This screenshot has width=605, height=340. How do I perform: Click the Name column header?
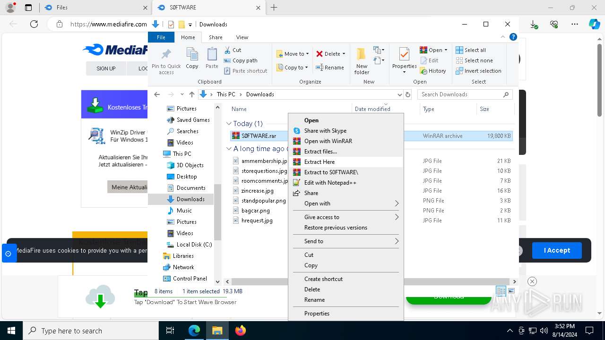coord(239,109)
